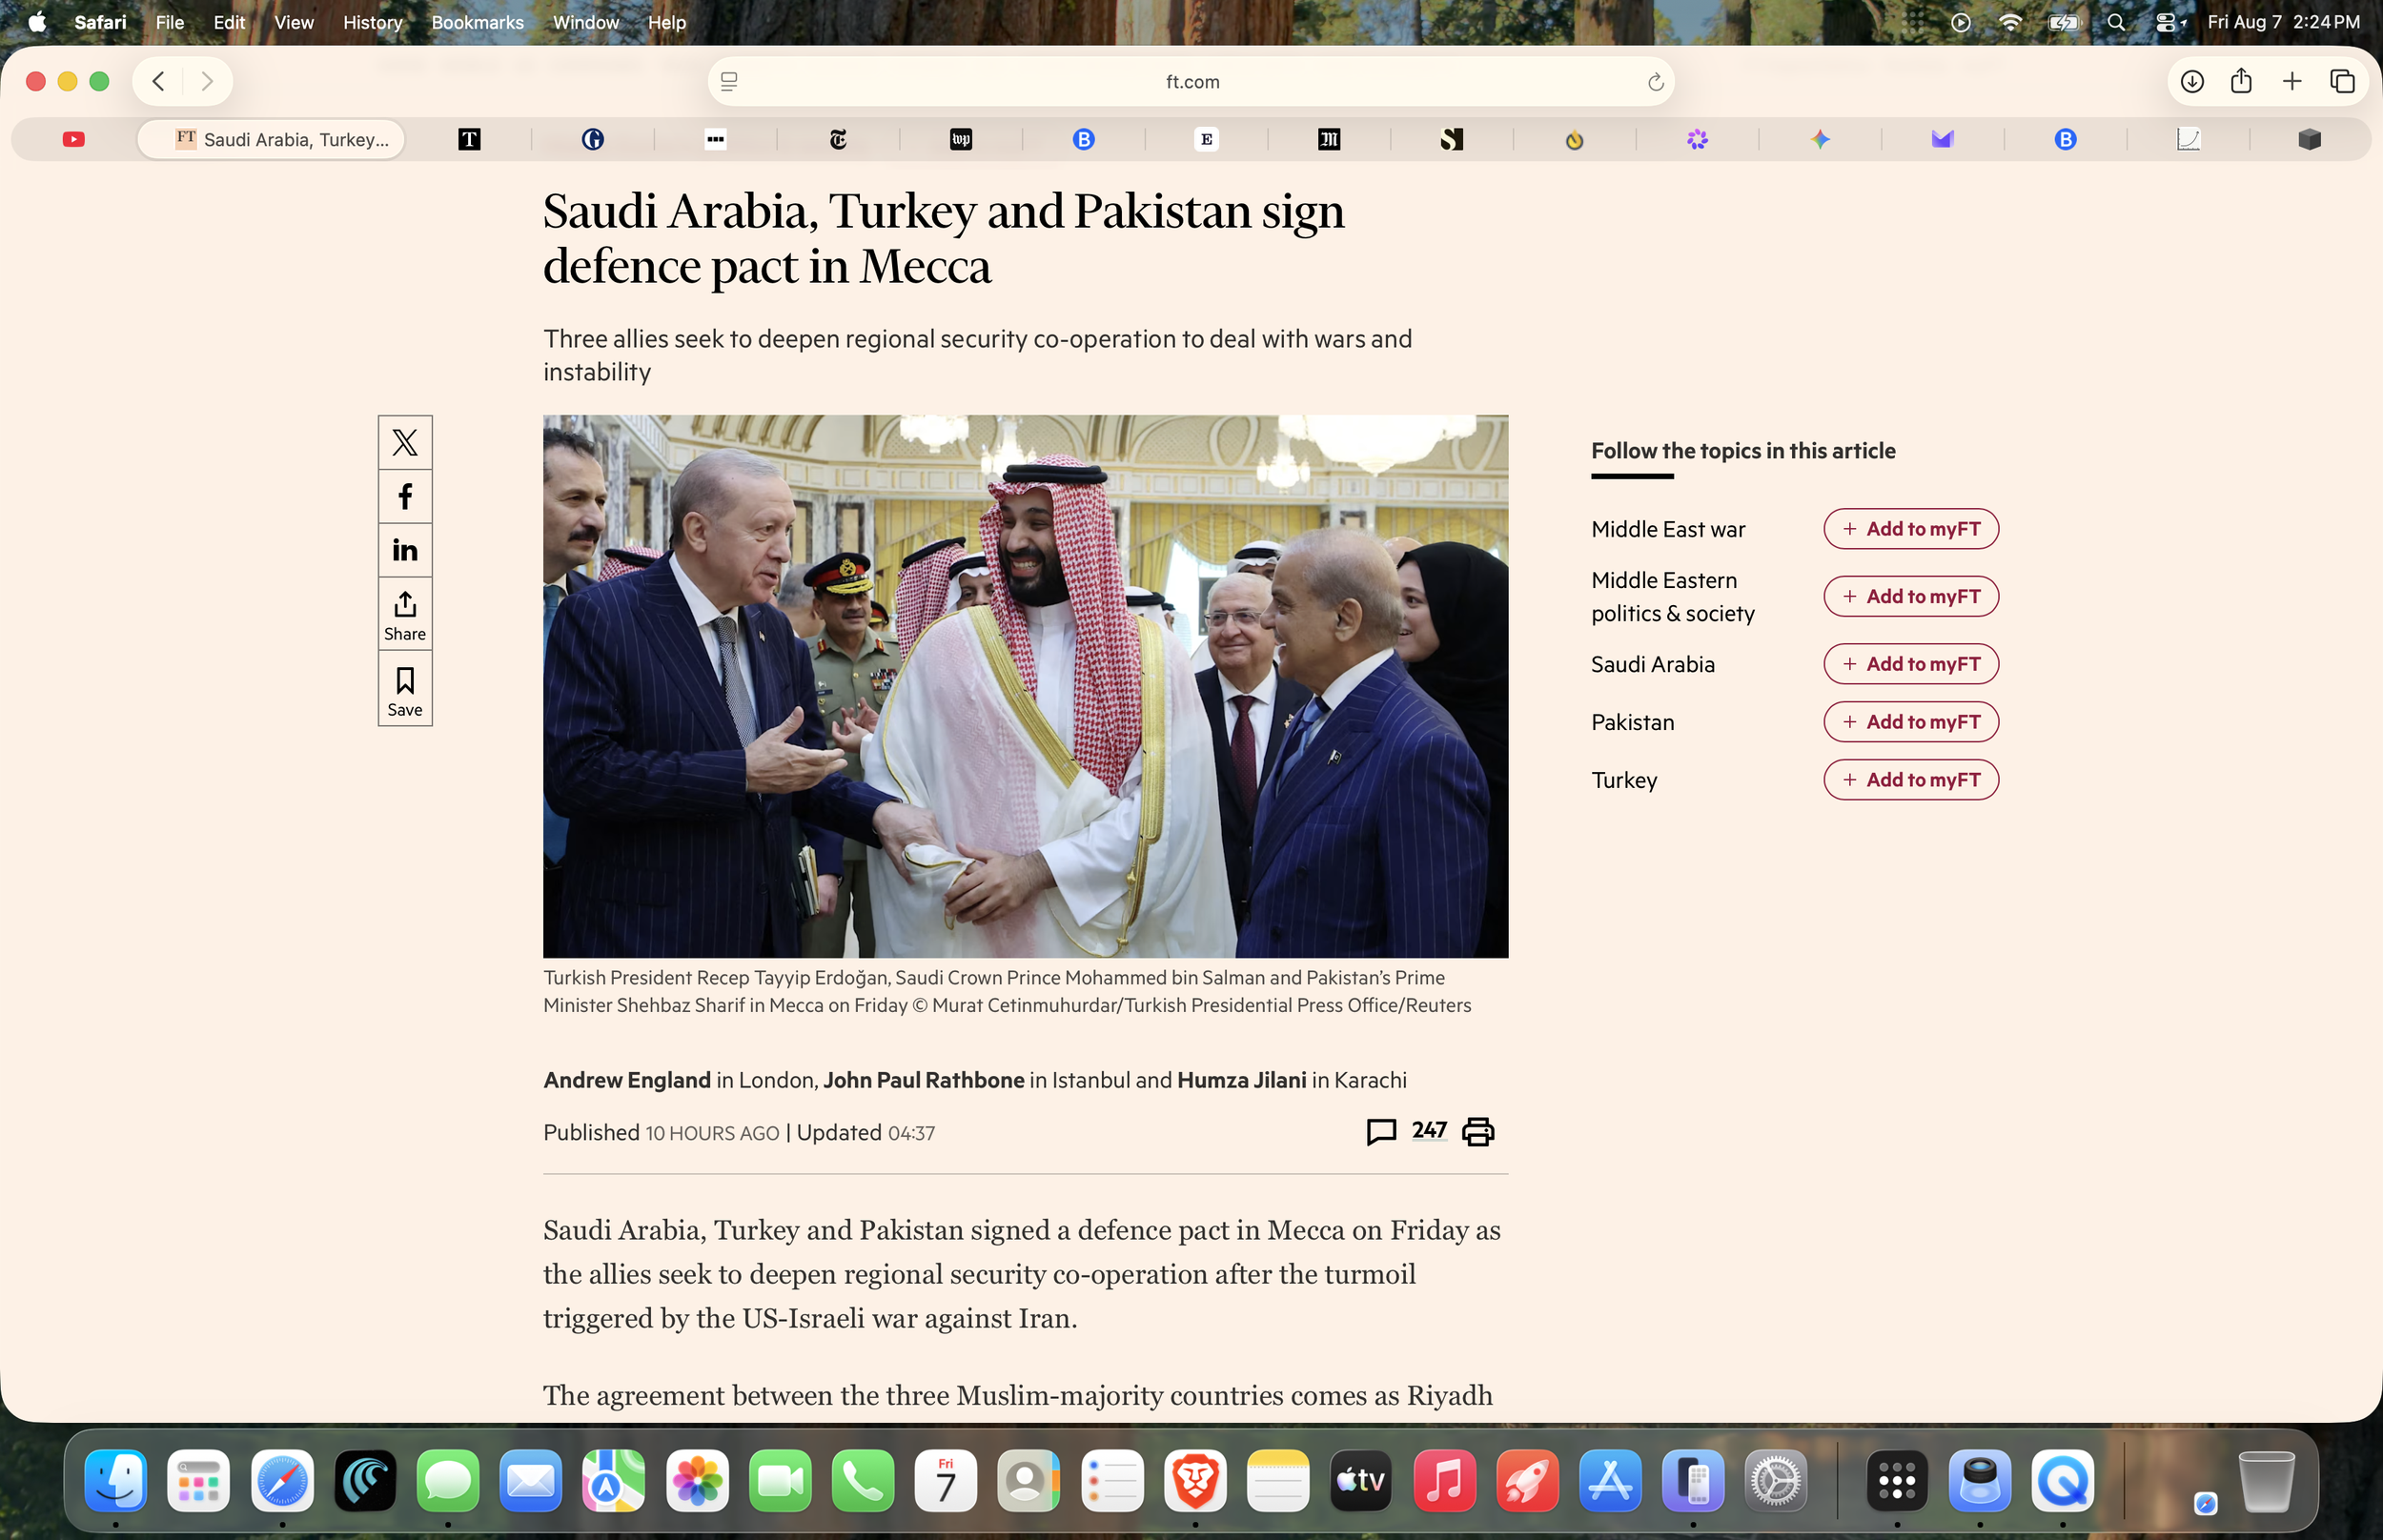Switch to the YouTube tab
This screenshot has width=2383, height=1540.
point(74,139)
